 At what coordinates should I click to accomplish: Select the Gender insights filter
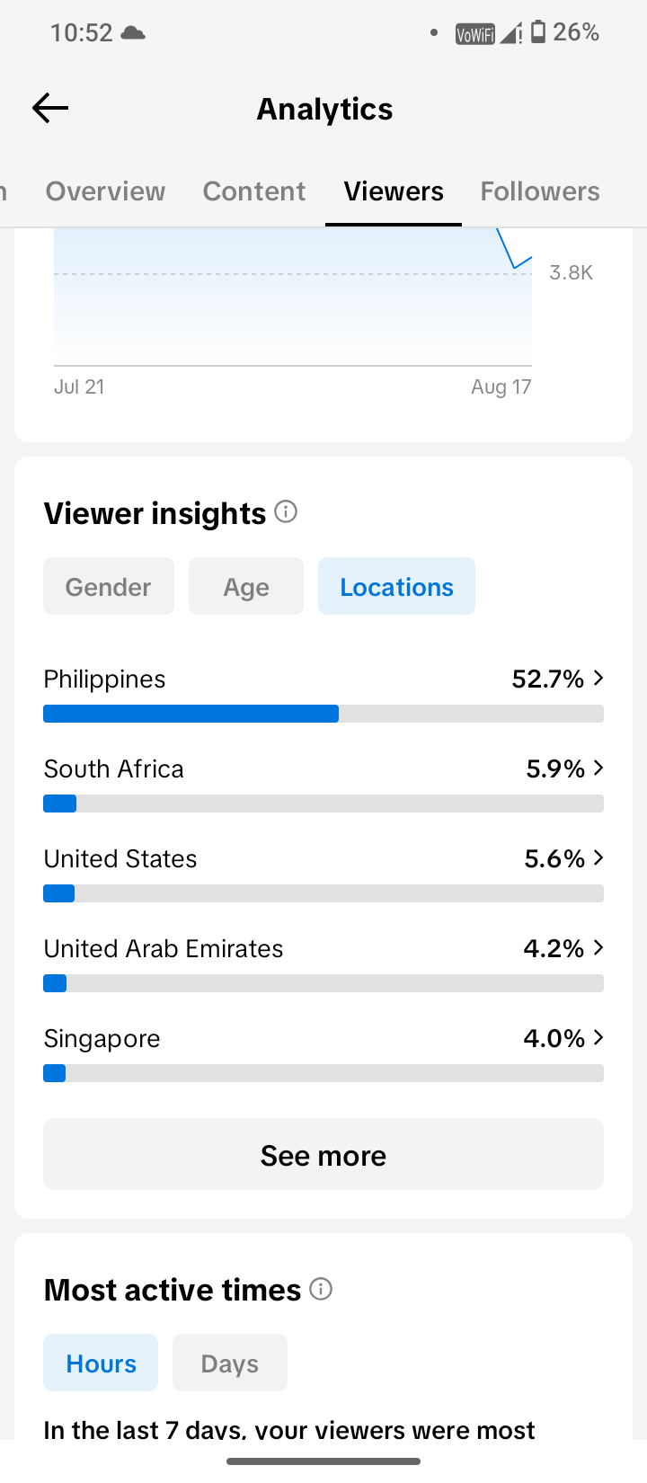109,586
